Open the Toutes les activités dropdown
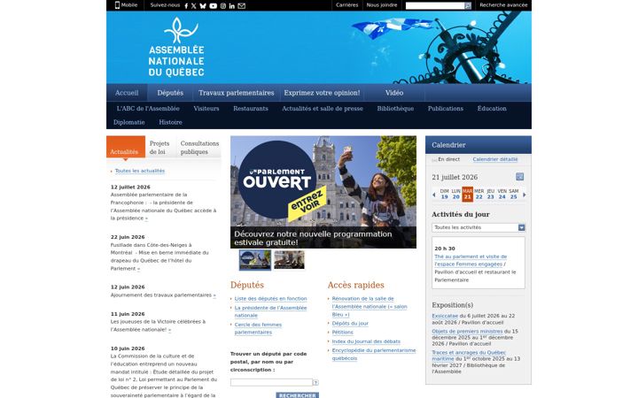 478,227
